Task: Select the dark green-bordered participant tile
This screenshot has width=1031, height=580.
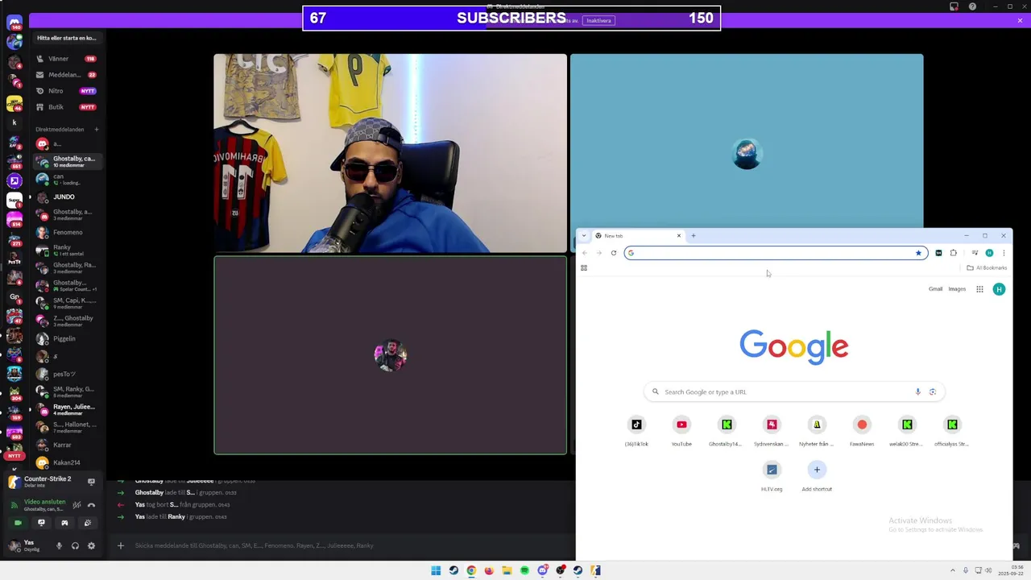Action: tap(390, 355)
